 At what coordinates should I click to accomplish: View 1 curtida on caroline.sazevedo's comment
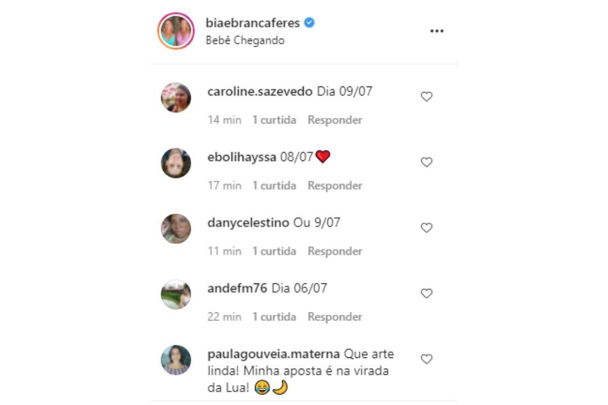(x=274, y=120)
